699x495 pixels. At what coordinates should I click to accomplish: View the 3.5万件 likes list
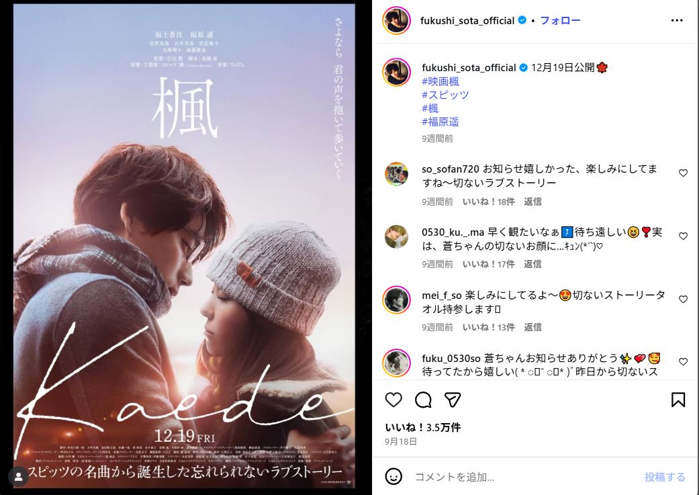(422, 427)
